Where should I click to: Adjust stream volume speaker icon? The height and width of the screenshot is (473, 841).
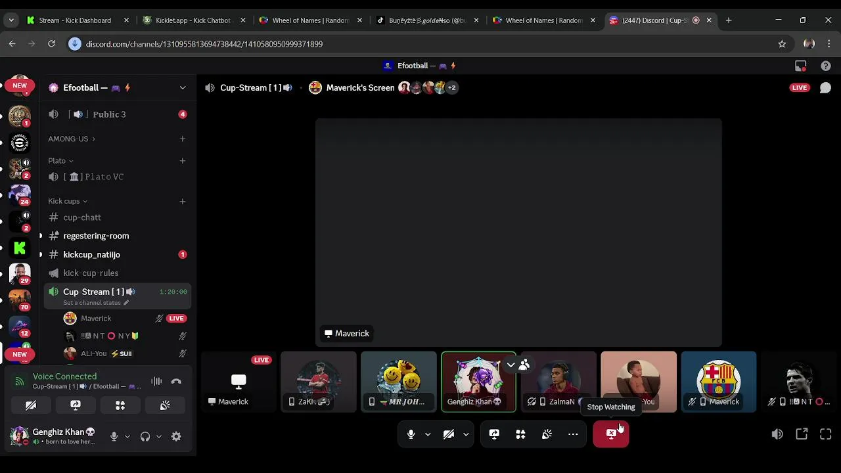pos(777,434)
